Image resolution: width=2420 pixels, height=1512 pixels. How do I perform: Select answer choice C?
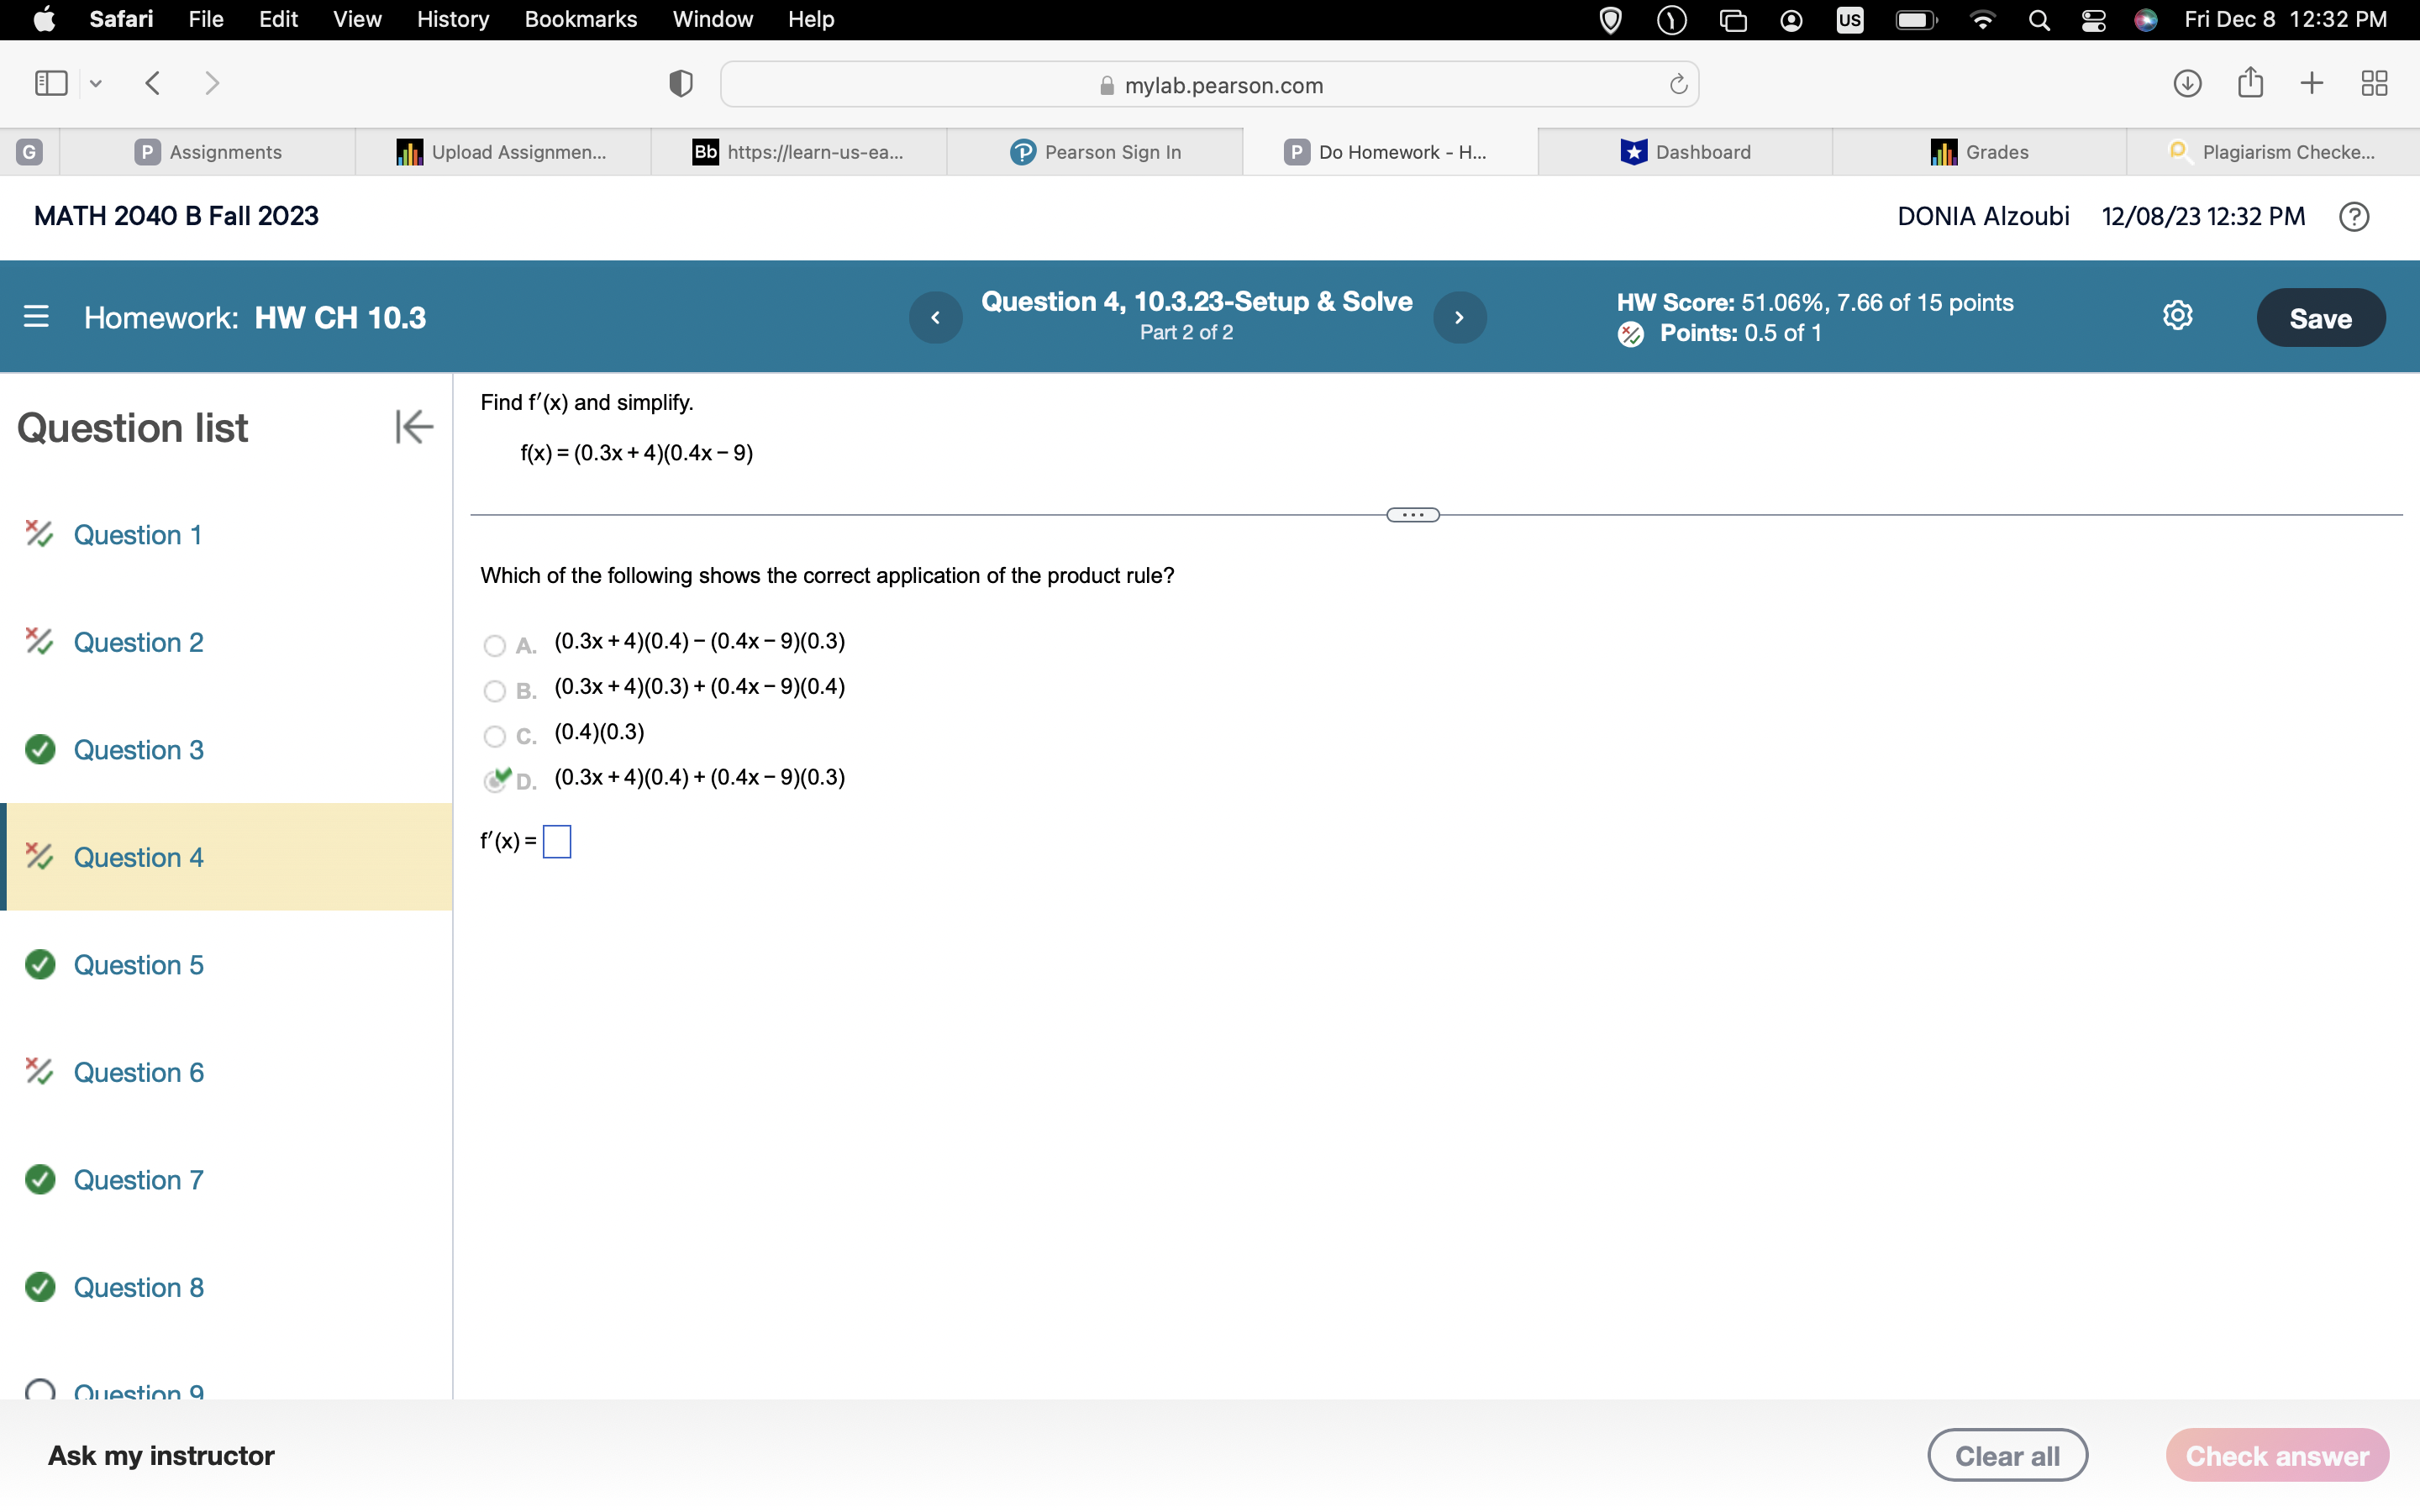coord(494,737)
